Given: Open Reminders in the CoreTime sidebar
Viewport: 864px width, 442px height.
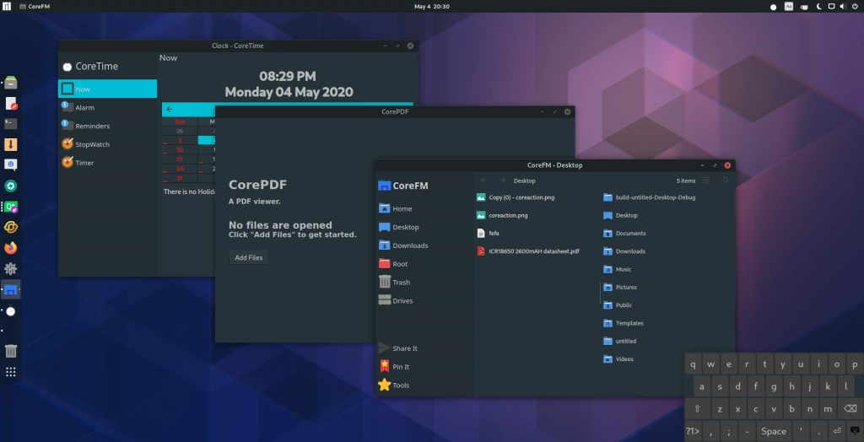Looking at the screenshot, I should pyautogui.click(x=92, y=127).
